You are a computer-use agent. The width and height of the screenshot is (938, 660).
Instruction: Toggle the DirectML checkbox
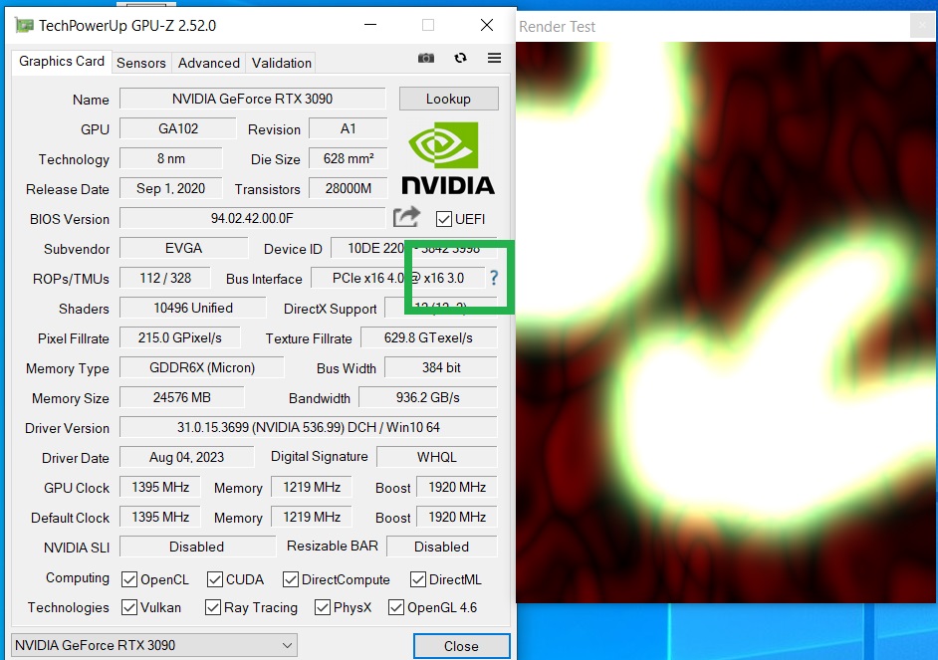pos(418,579)
